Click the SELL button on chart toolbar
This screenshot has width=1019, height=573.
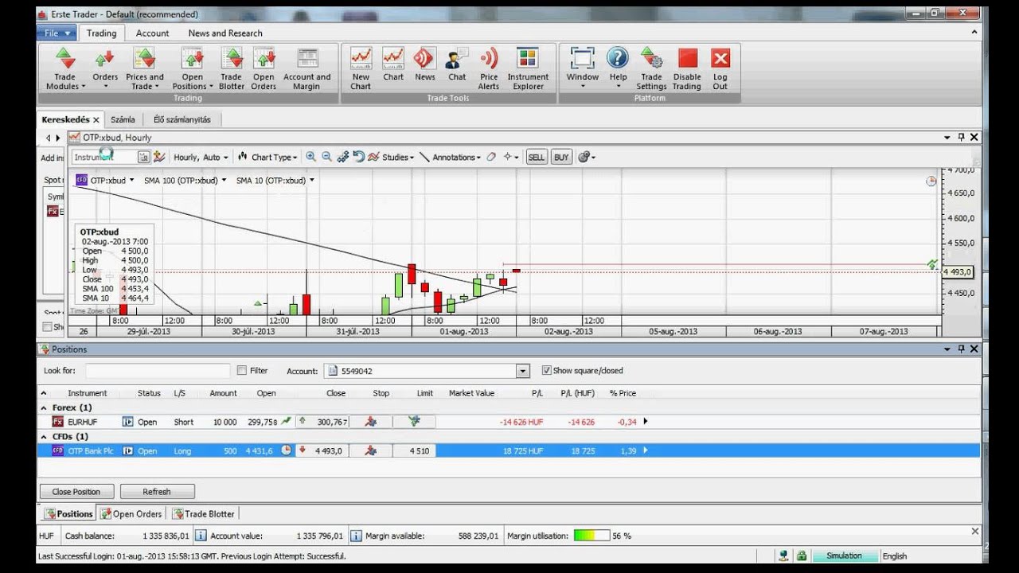[537, 158]
